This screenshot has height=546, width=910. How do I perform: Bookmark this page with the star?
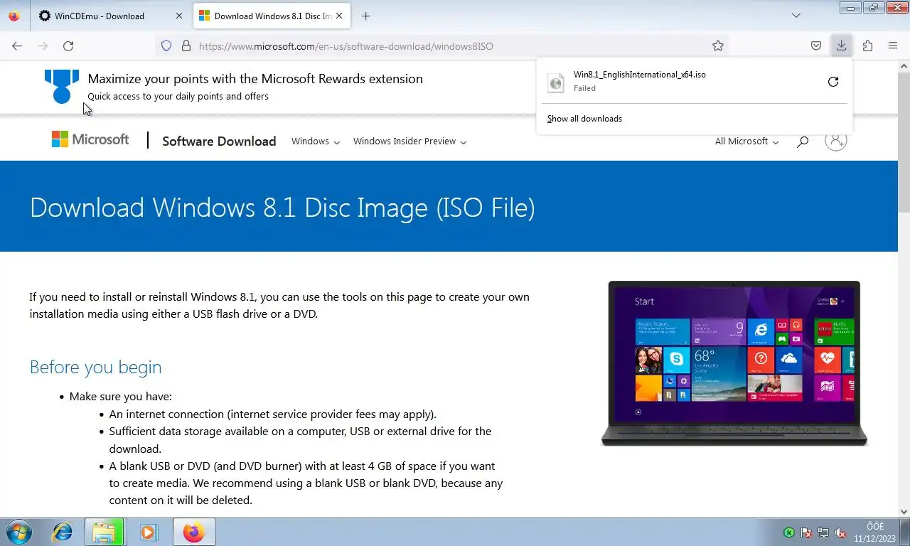pos(718,45)
